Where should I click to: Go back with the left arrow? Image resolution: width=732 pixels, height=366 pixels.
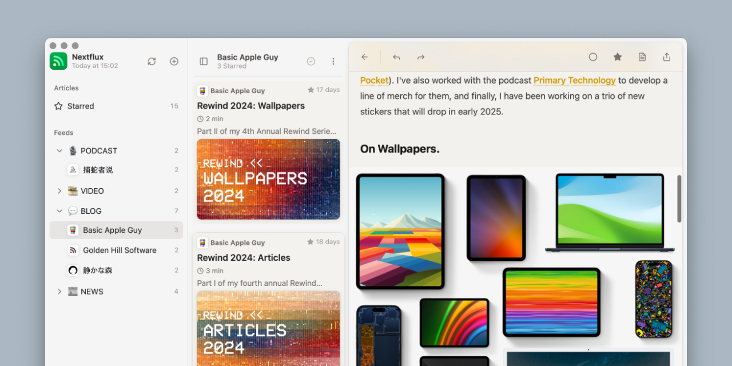365,57
